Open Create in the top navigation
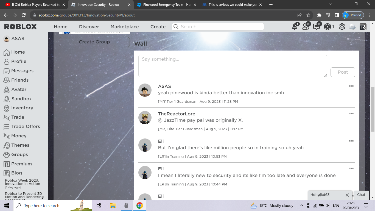 coord(158,27)
